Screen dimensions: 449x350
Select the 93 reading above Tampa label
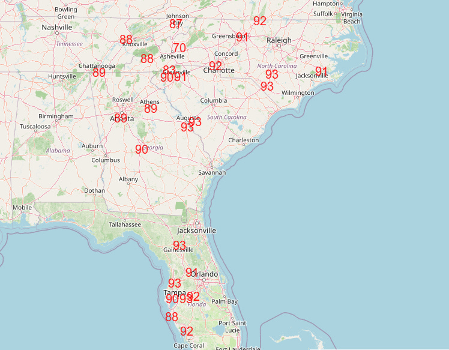click(x=175, y=283)
